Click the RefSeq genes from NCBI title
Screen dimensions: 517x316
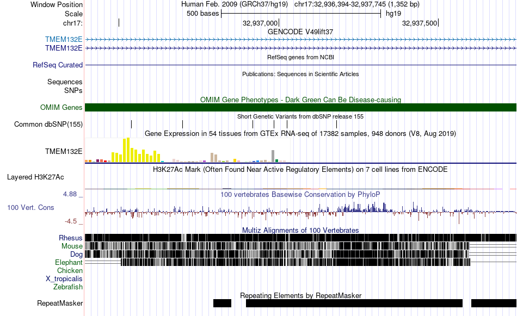pyautogui.click(x=301, y=57)
